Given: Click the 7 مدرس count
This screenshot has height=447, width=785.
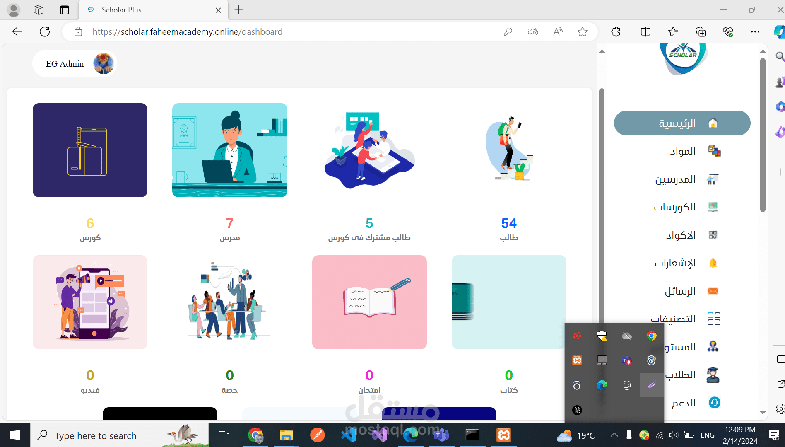Looking at the screenshot, I should [x=230, y=223].
